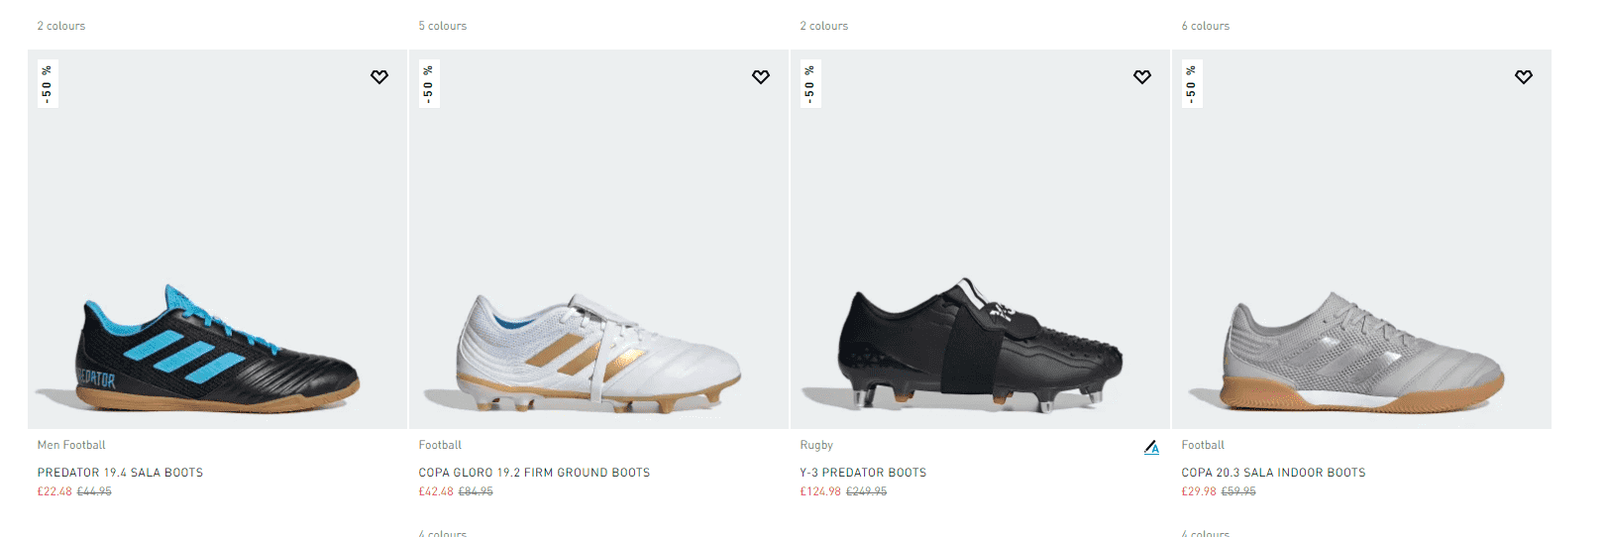Image resolution: width=1608 pixels, height=537 pixels.
Task: Click the customisation icon beside Rugby label
Action: click(1151, 448)
